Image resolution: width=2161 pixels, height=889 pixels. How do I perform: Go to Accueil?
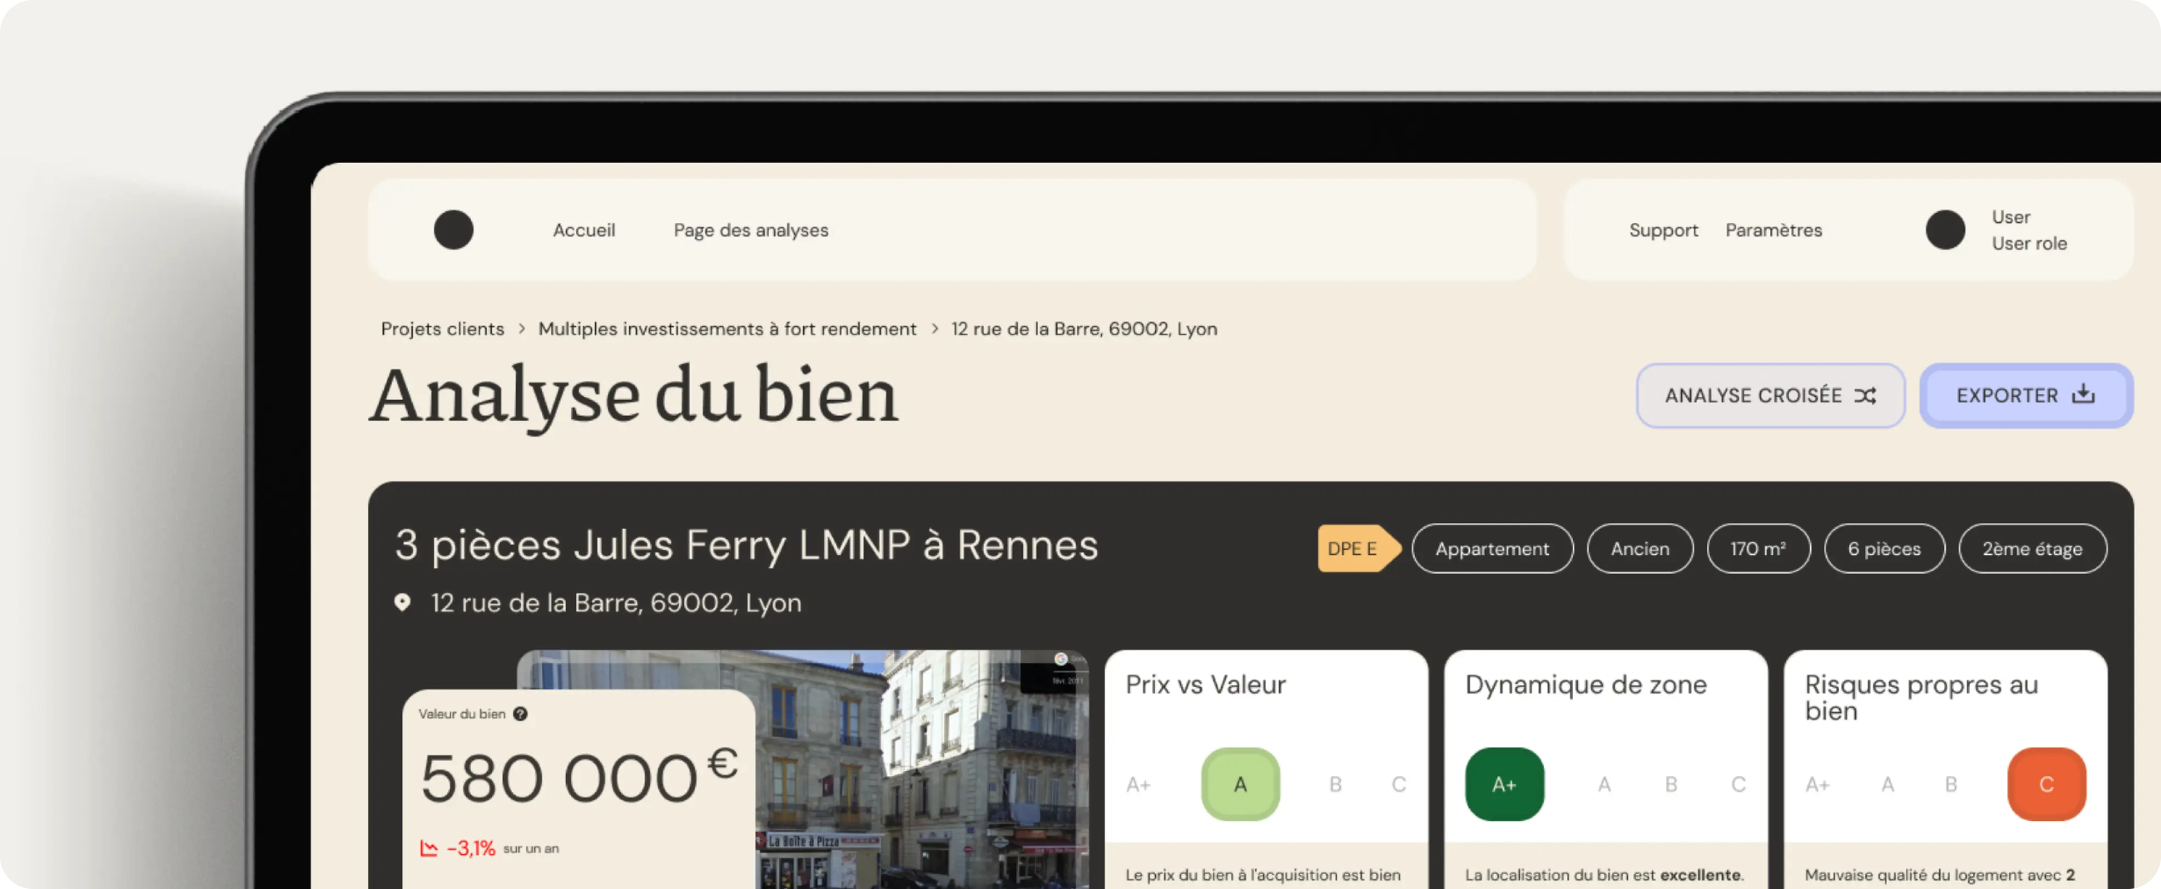click(x=584, y=230)
